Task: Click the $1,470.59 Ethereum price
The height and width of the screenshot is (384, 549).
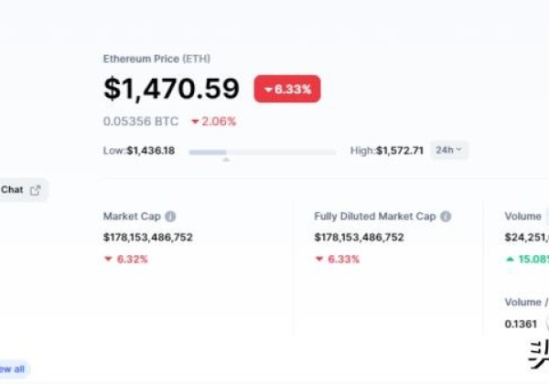Action: point(171,89)
